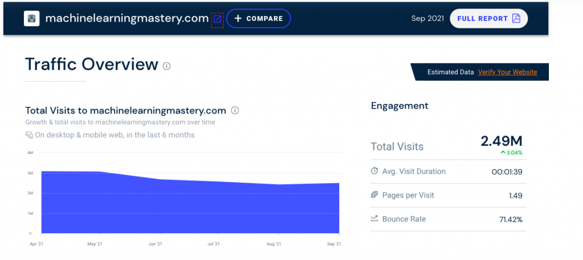The height and width of the screenshot is (260, 583).
Task: Click the Pages per Visit icon
Action: 375,195
